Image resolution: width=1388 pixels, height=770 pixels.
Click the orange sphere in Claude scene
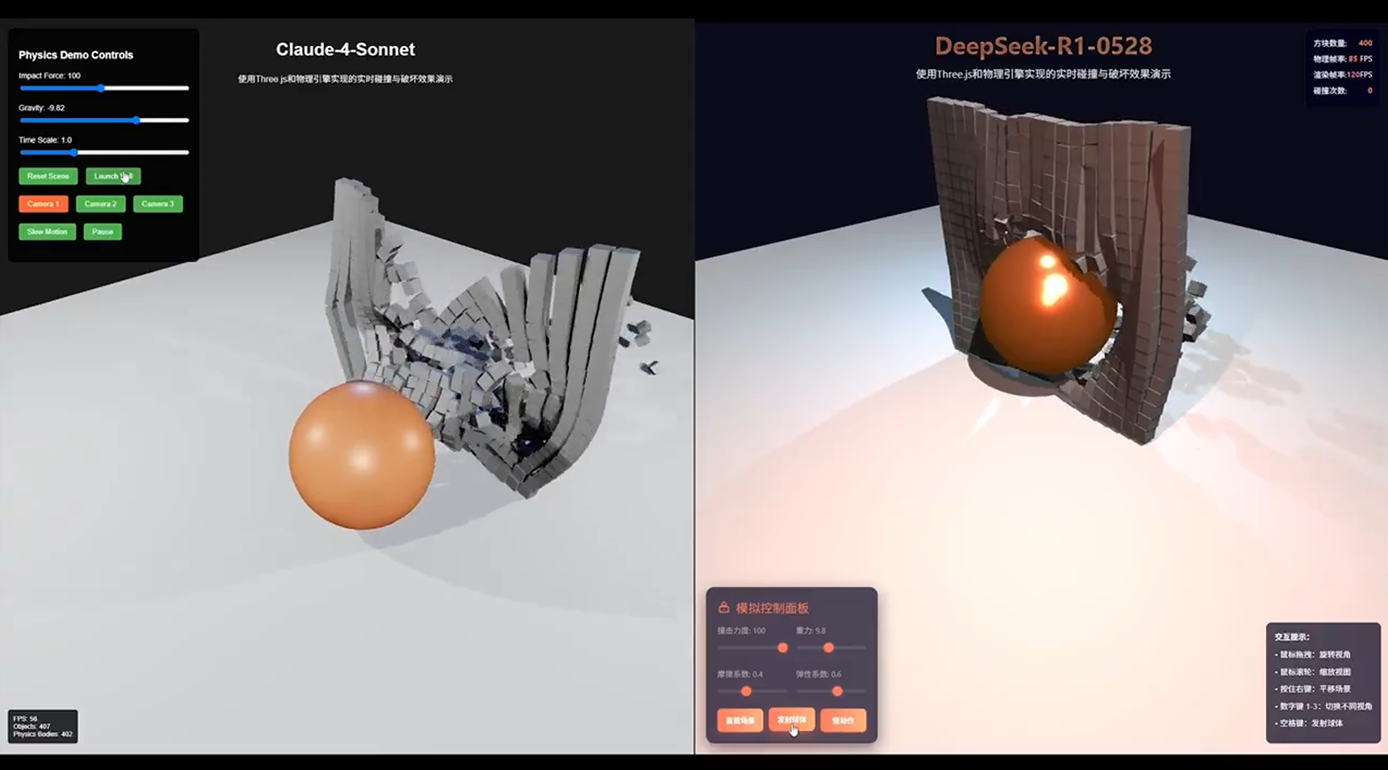(x=362, y=455)
